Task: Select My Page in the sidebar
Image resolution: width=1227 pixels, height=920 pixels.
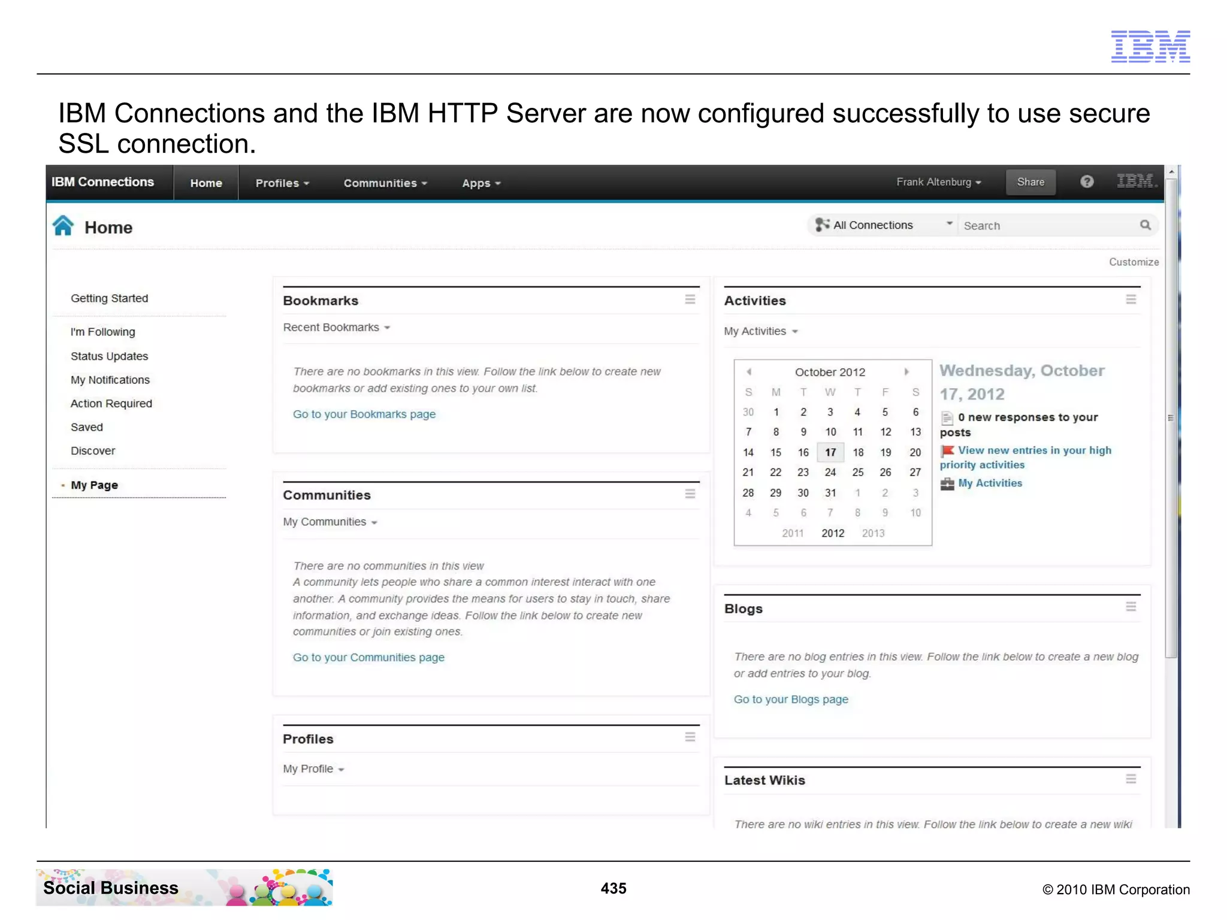Action: (x=95, y=485)
